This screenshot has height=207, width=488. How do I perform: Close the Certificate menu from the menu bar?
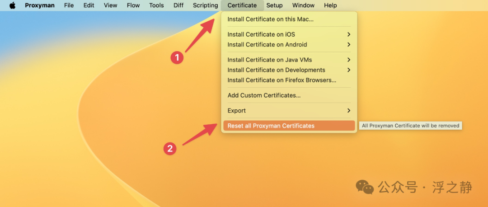pos(242,5)
